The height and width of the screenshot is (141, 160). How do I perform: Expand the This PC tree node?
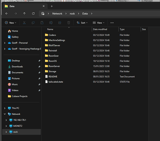tap(5, 108)
